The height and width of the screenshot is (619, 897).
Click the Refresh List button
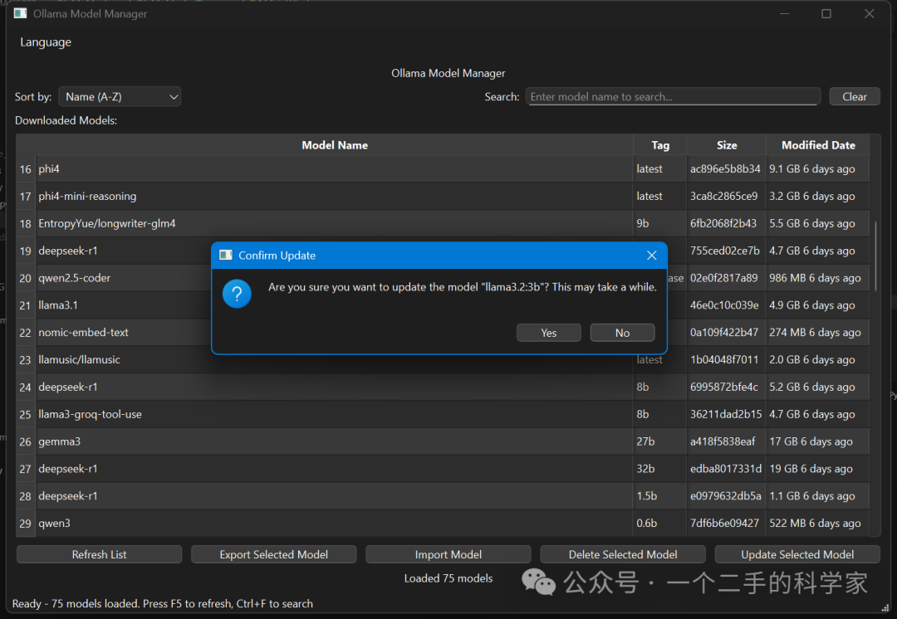[99, 554]
